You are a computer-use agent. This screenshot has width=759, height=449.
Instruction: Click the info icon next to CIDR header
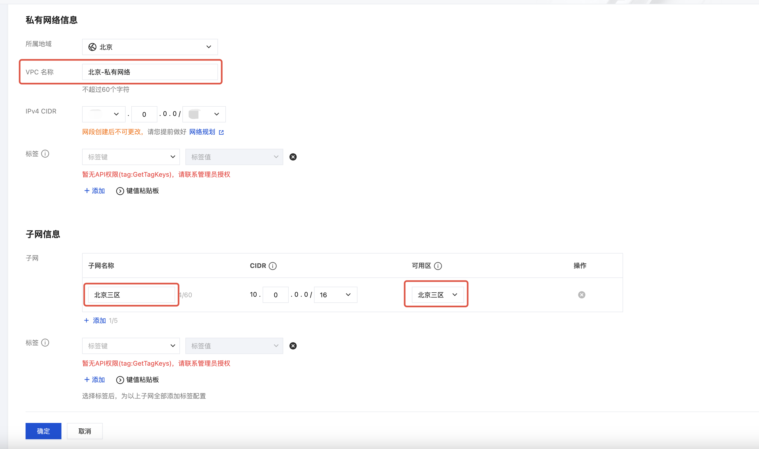pos(273,266)
